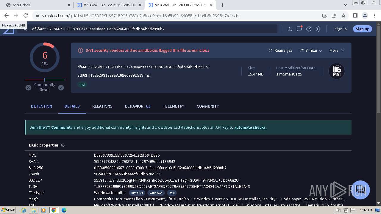Go back to previous page
381x214 pixels.
click(x=7, y=15)
